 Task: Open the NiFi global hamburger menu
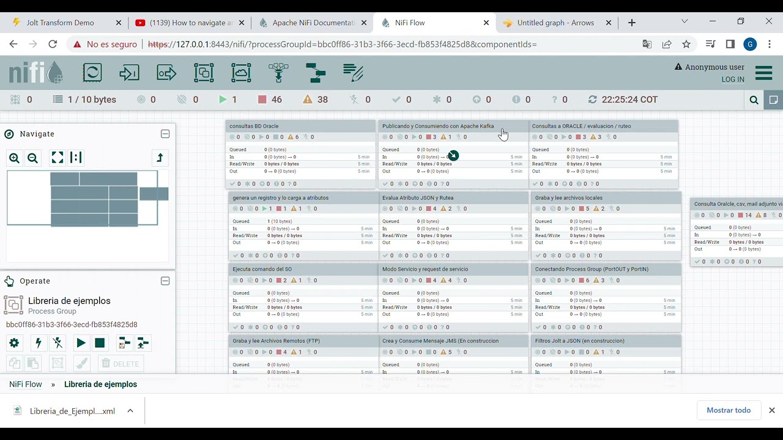[x=764, y=73]
